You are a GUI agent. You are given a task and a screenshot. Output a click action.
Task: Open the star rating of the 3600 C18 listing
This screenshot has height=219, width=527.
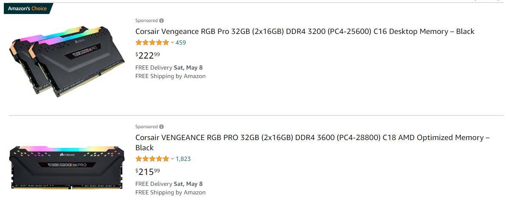coord(152,159)
